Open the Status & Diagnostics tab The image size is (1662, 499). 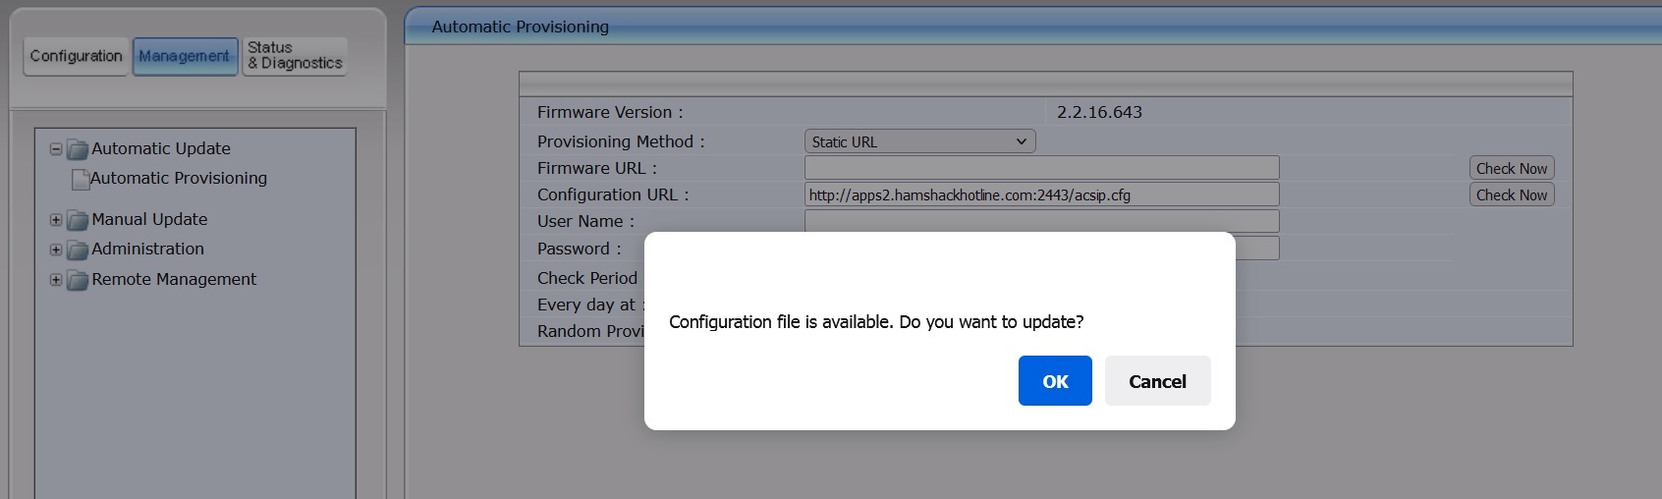[295, 56]
